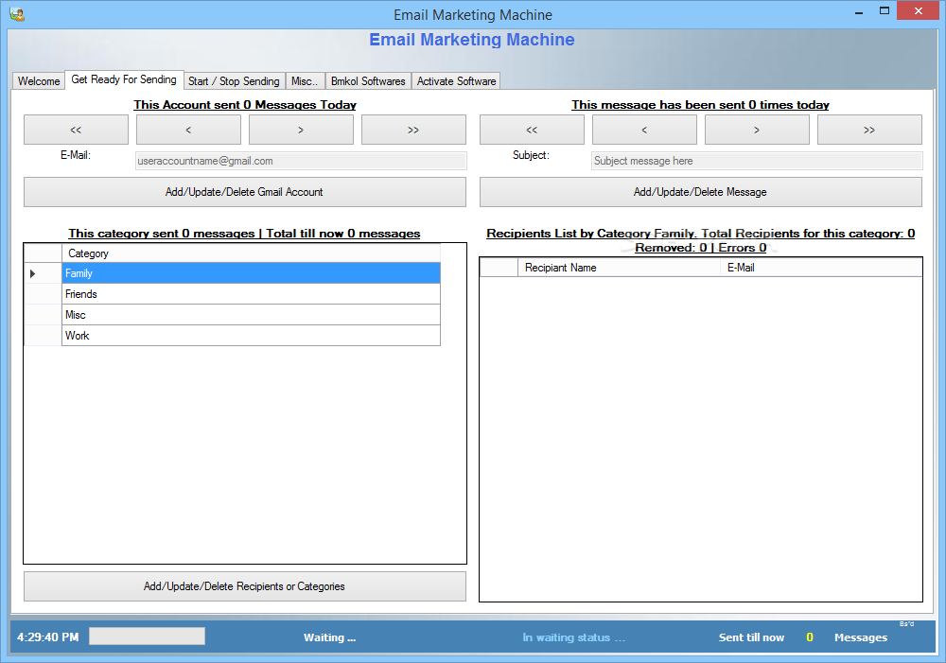Jump to first Gmail account with << button
The image size is (946, 663).
click(76, 130)
